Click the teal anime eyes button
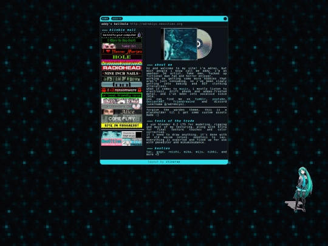The height and width of the screenshot is (246, 328). pyautogui.click(x=112, y=134)
